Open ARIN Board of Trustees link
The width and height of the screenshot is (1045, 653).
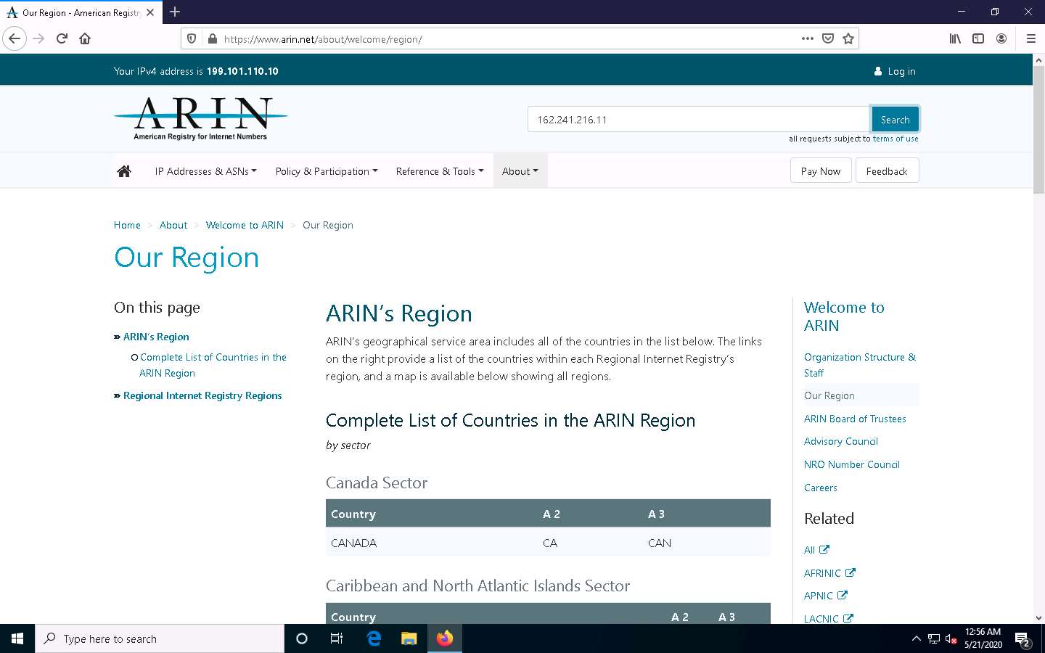tap(855, 419)
